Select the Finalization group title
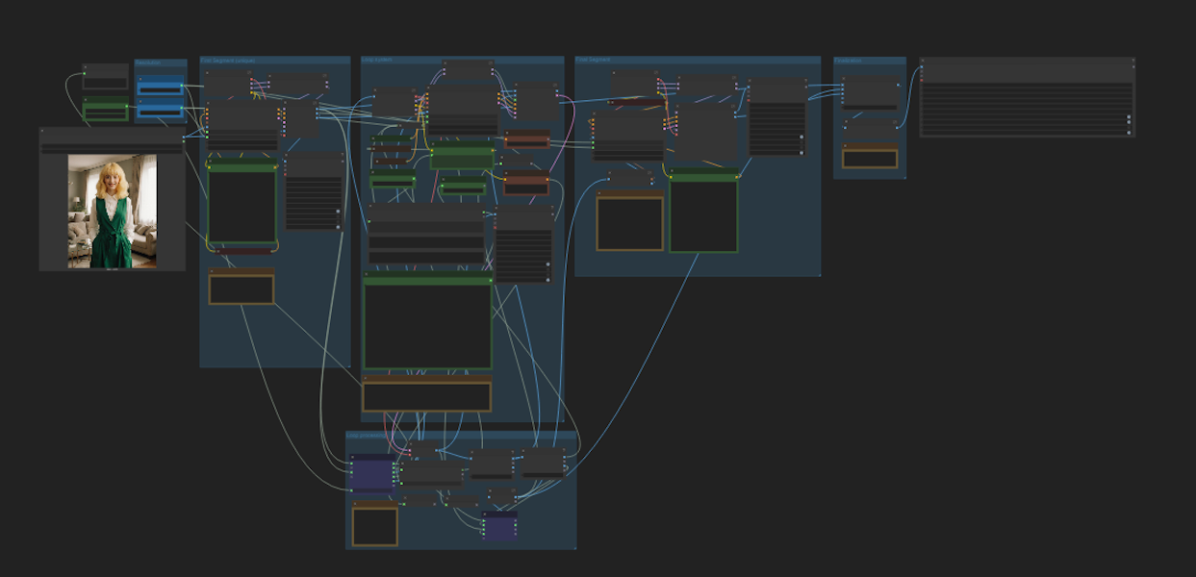Viewport: 1196px width, 577px height. click(849, 61)
